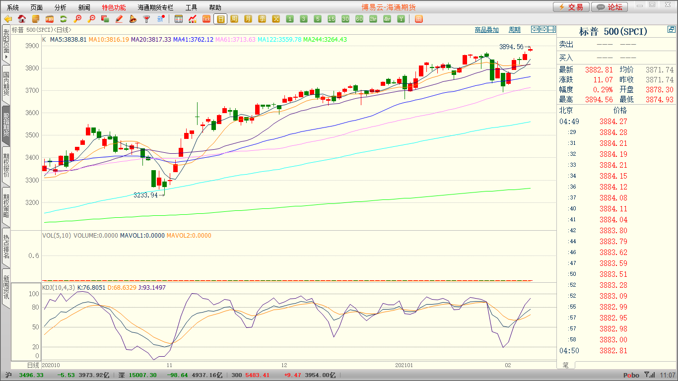This screenshot has width=678, height=381.
Task: Select the 30-minute period button
Action: pyautogui.click(x=345, y=19)
